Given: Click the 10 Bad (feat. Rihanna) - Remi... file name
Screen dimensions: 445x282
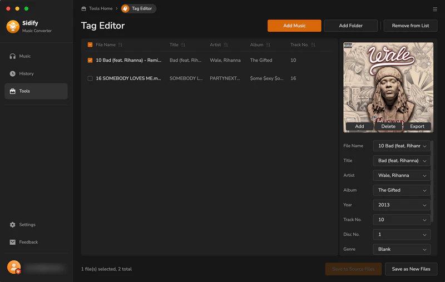Looking at the screenshot, I should (x=128, y=60).
